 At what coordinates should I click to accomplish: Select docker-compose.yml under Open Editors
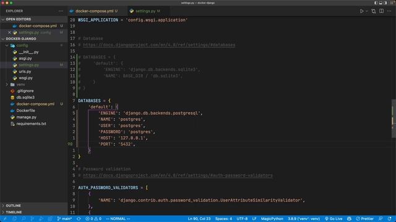click(x=34, y=26)
